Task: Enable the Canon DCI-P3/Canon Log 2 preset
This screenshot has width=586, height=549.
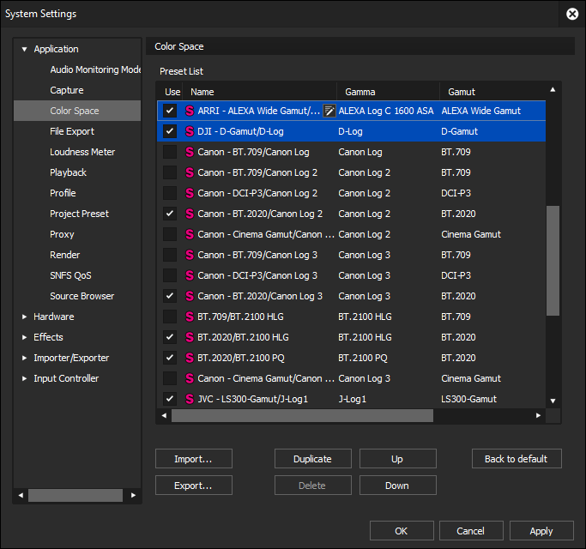Action: tap(170, 193)
